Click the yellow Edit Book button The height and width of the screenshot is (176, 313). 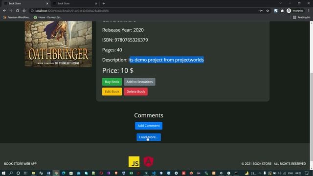click(112, 91)
